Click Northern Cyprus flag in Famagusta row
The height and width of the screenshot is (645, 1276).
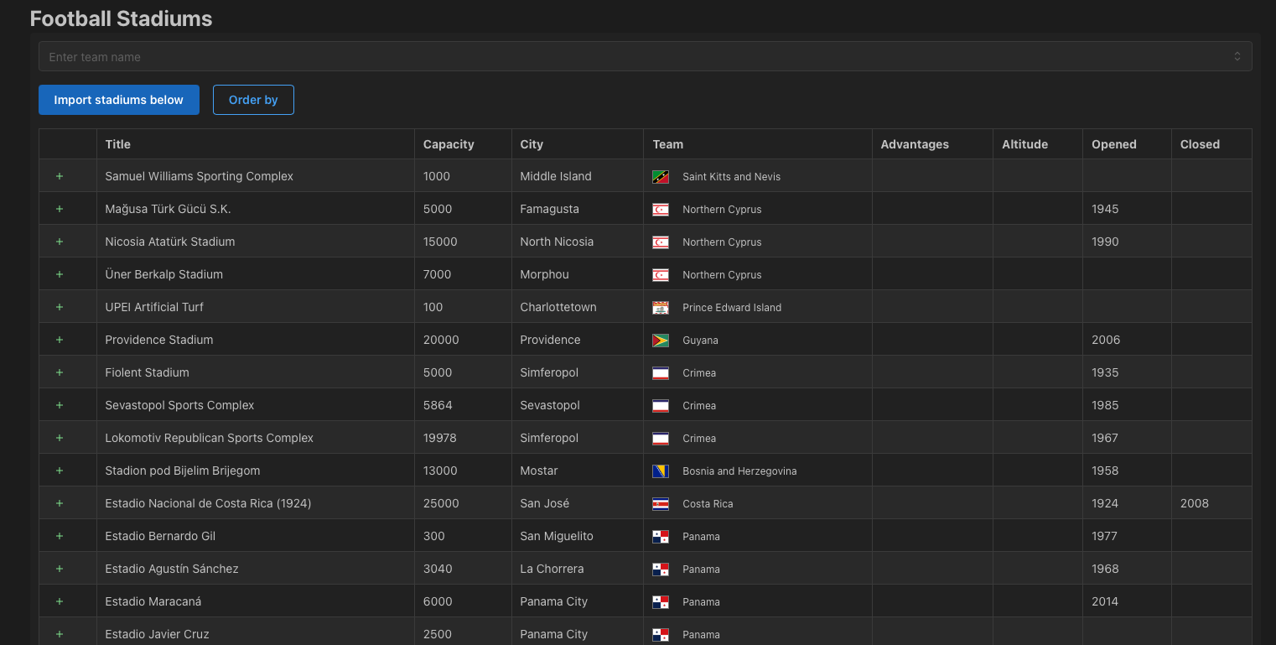tap(661, 210)
